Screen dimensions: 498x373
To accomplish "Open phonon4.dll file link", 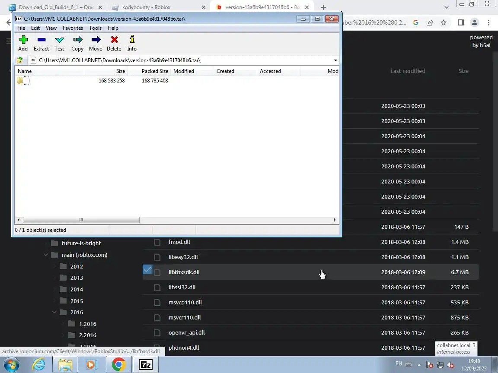I will [184, 348].
